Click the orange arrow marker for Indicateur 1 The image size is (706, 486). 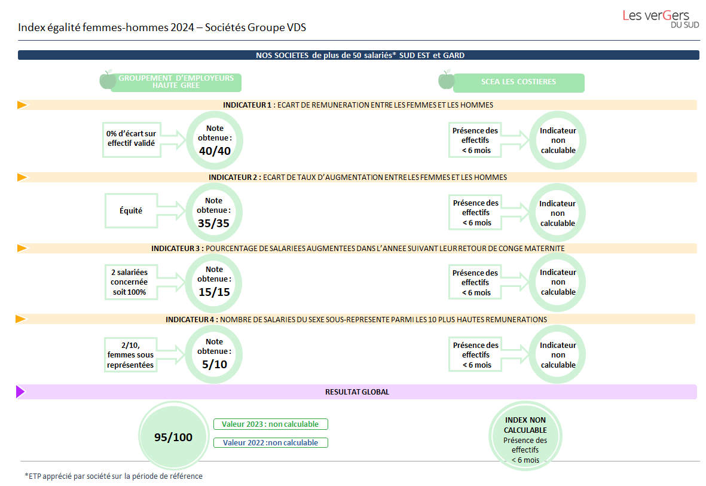(x=22, y=105)
